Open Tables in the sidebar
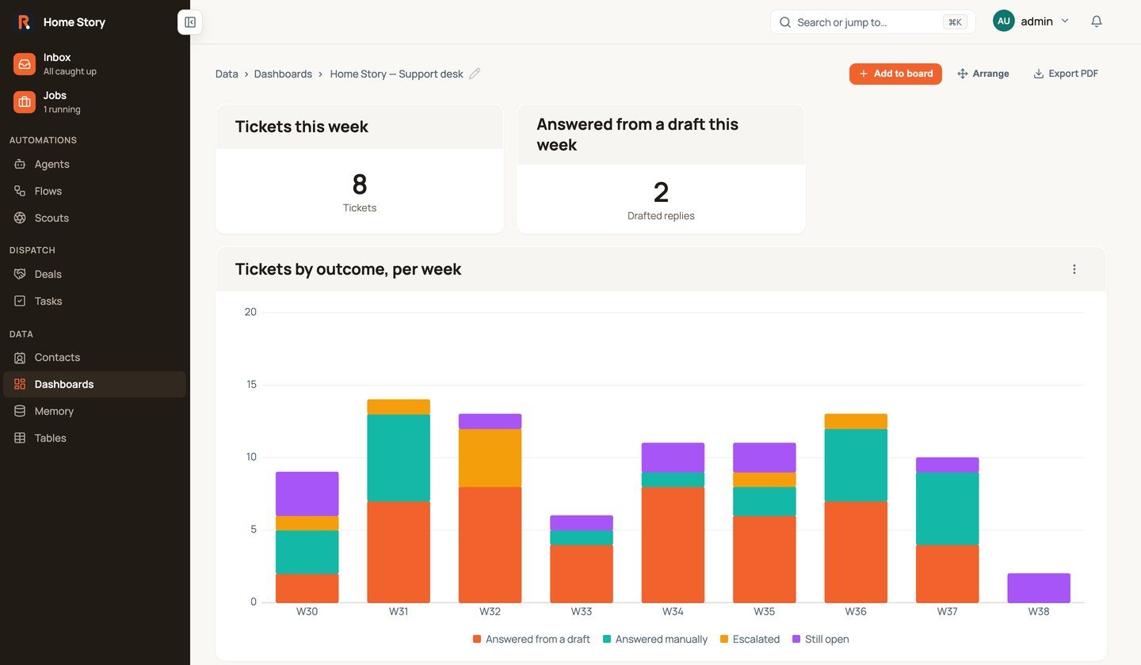This screenshot has height=665, width=1141. pyautogui.click(x=95, y=439)
